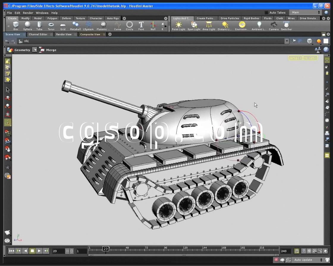The width and height of the screenshot is (333, 266).
Task: Select the Font tool
Action: (141, 26)
